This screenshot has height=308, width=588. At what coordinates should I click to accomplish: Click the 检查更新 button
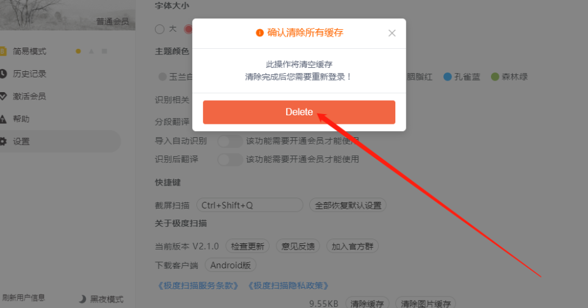pos(248,246)
